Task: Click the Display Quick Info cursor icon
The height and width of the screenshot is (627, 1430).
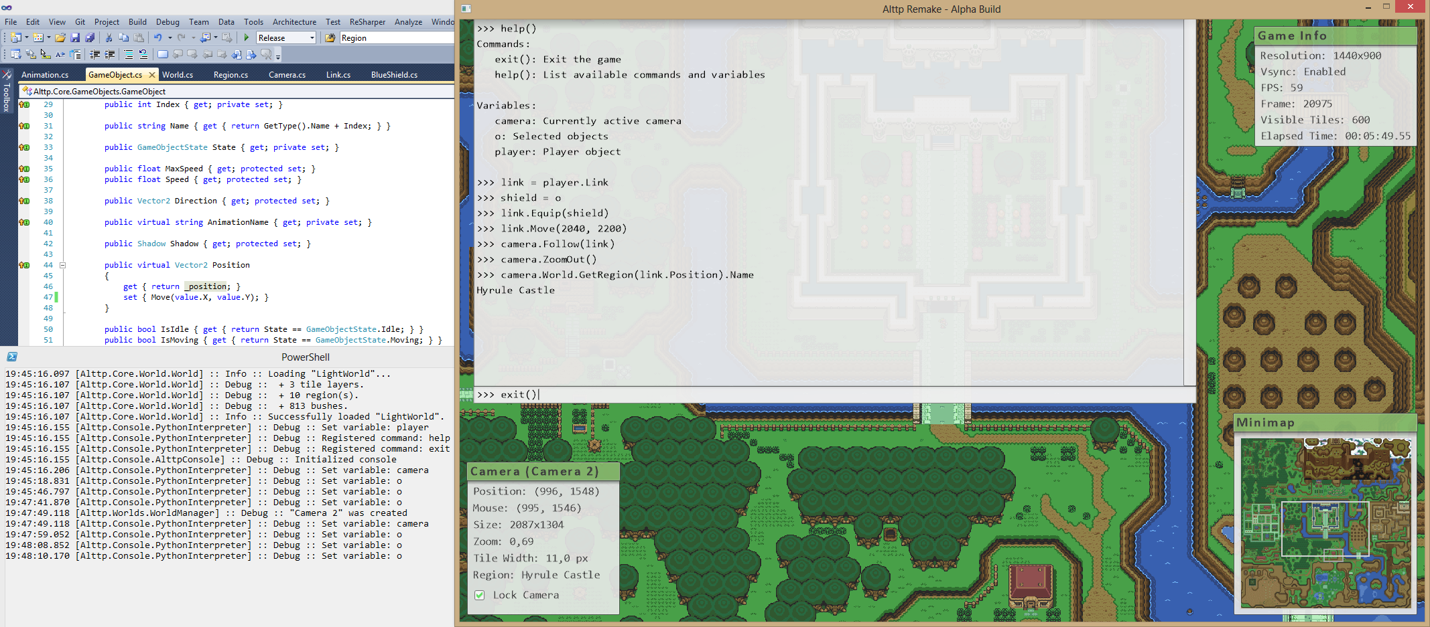Action: [46, 55]
